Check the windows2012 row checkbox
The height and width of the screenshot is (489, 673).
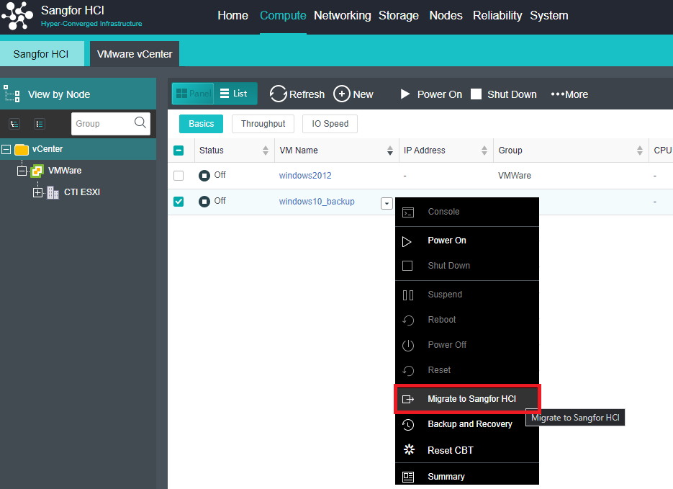click(x=179, y=176)
